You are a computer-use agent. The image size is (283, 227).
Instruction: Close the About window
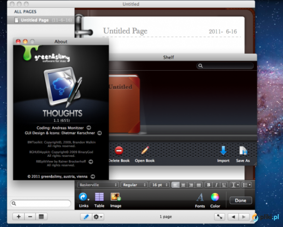(x=18, y=41)
